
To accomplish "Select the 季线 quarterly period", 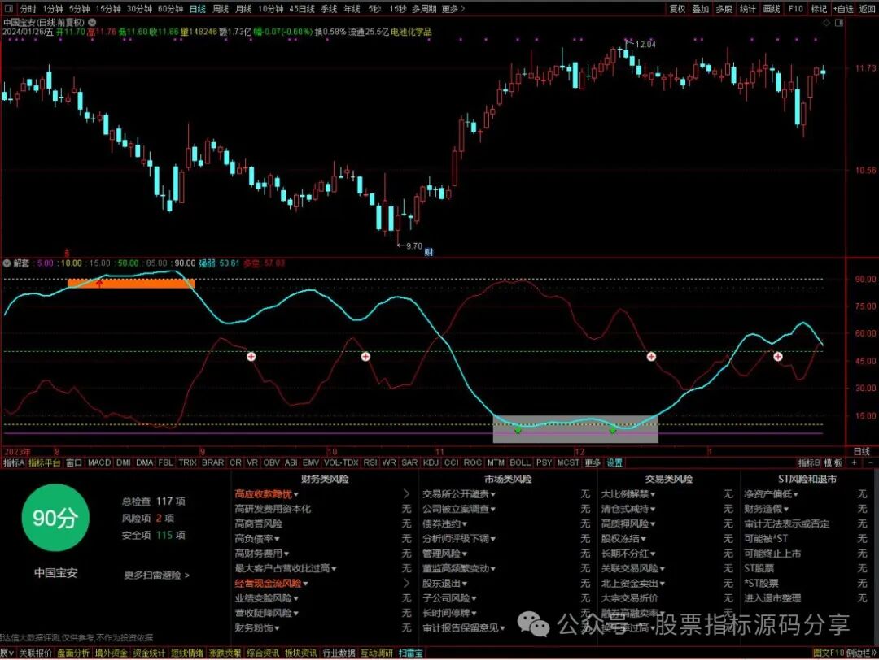I will (329, 8).
